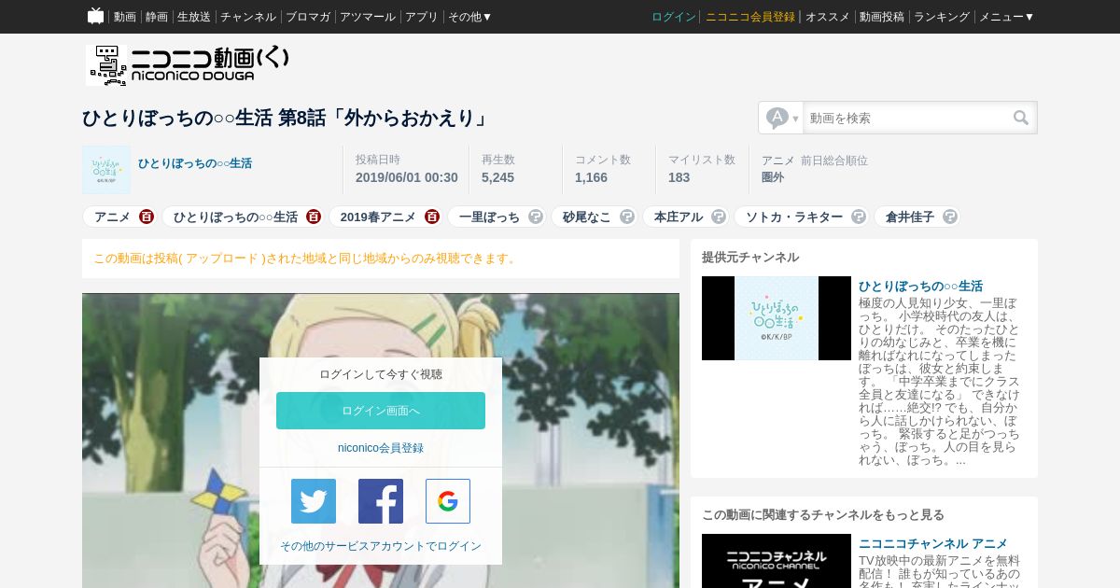
Task: Open ひとりぼっちの○○生活 uploader link
Action: (195, 163)
